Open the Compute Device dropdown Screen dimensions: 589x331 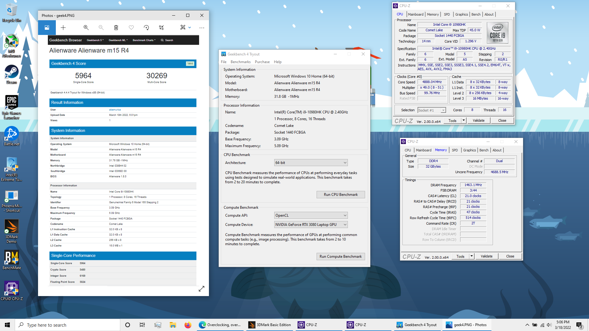311,225
